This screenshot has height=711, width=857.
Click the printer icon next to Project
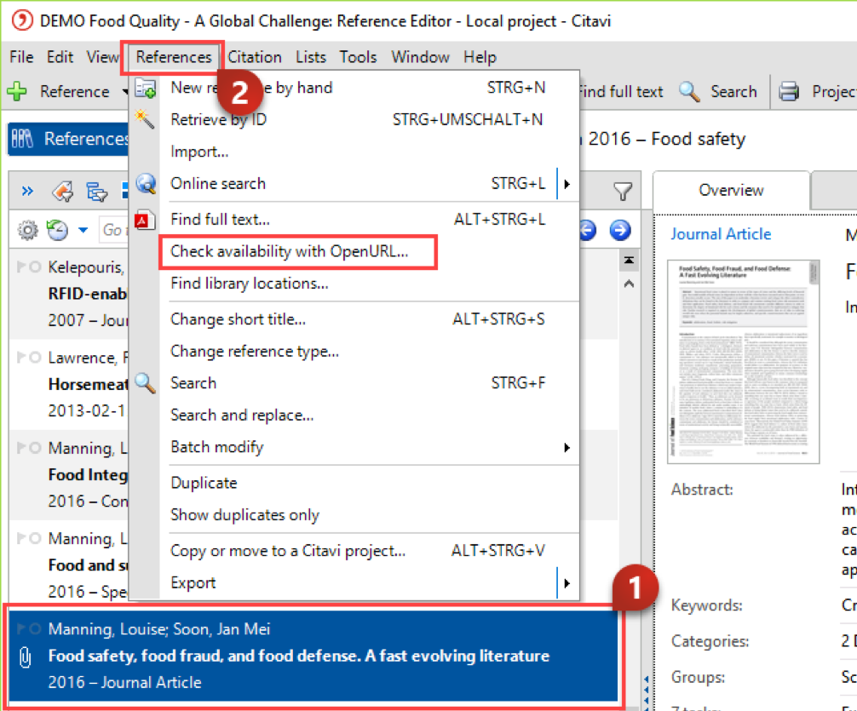[x=789, y=91]
